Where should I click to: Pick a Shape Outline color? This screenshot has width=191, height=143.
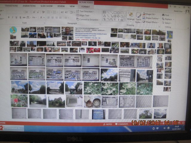pos(151,18)
